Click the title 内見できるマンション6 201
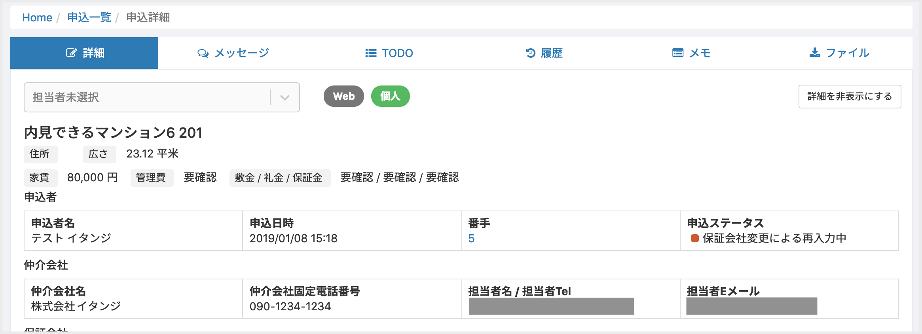The width and height of the screenshot is (922, 334). pos(113,133)
